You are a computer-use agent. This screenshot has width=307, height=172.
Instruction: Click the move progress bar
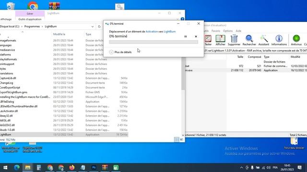click(x=153, y=42)
